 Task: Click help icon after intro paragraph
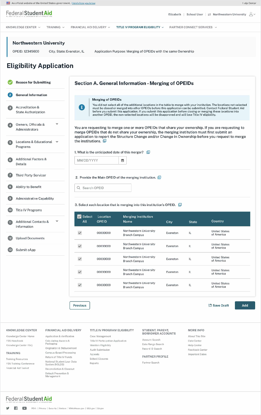pyautogui.click(x=104, y=141)
